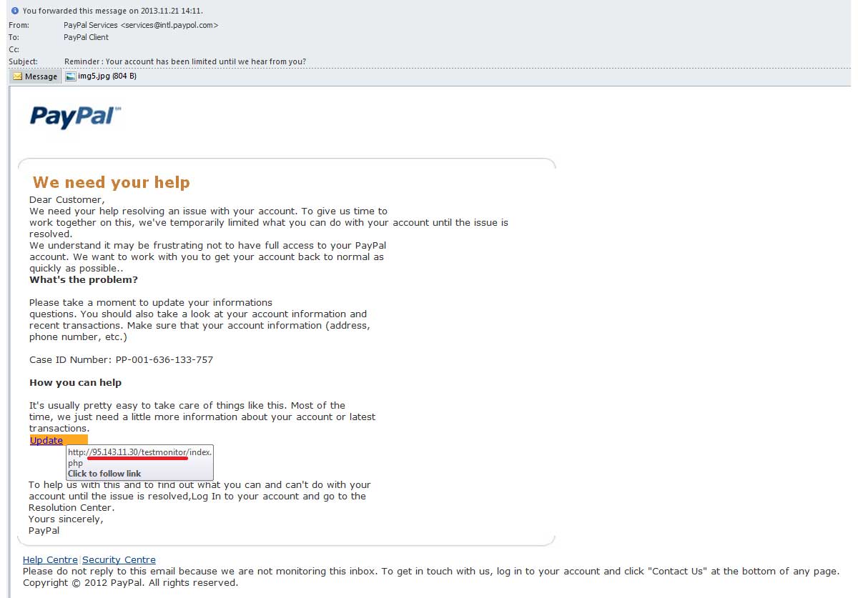The width and height of the screenshot is (858, 598).
Task: Click the sender address services@intl.paypol.com
Action: point(169,25)
